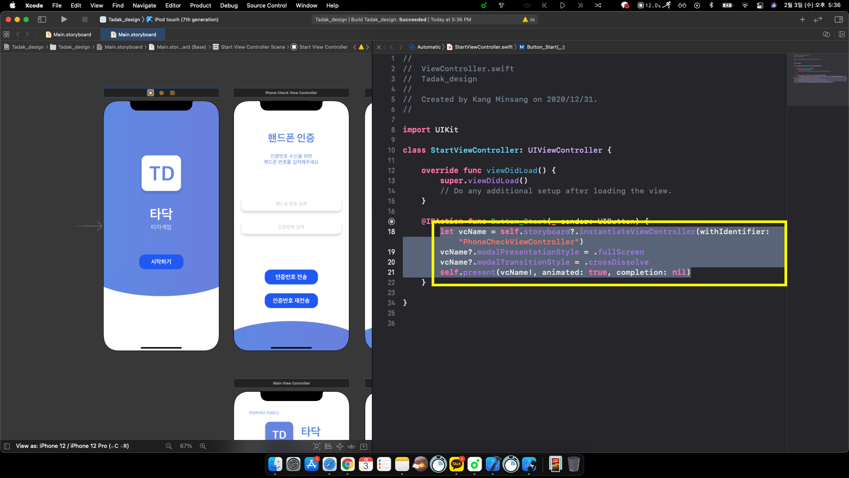Add an editor pane on the right

pyautogui.click(x=841, y=35)
